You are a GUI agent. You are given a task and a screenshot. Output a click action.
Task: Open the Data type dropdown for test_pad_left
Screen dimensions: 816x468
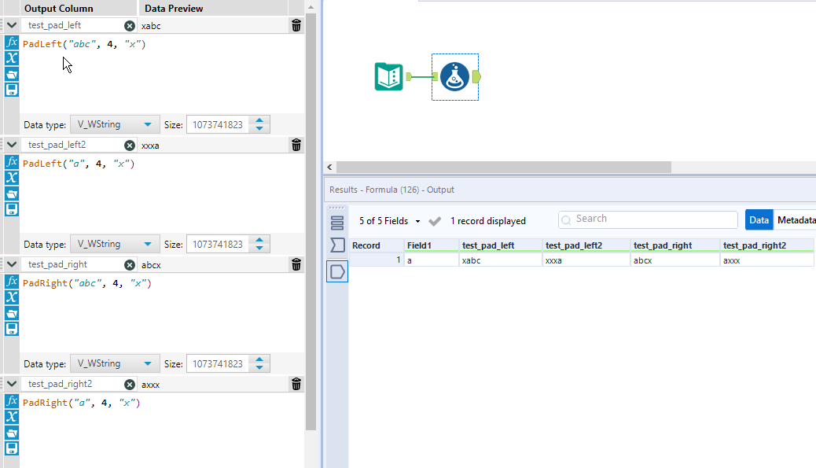pyautogui.click(x=114, y=123)
